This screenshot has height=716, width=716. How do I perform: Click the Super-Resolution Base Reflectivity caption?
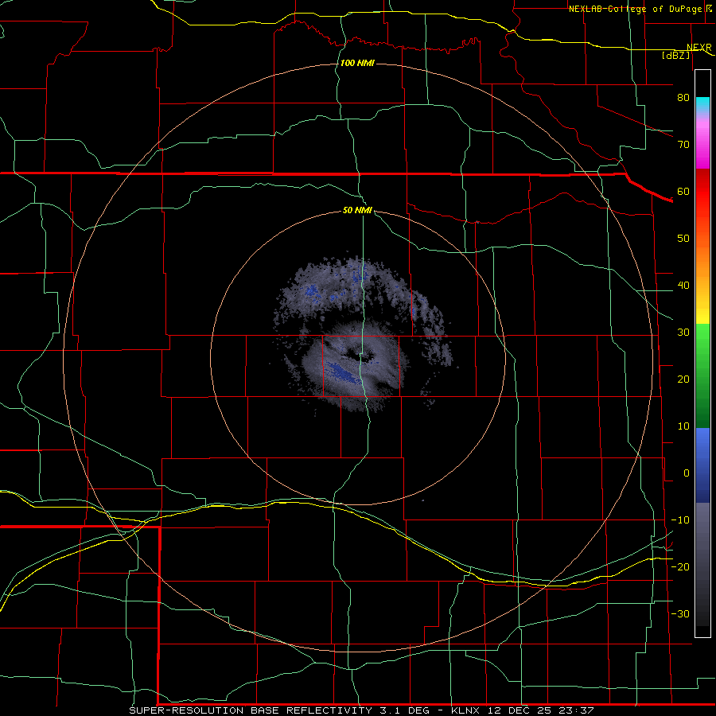[251, 710]
